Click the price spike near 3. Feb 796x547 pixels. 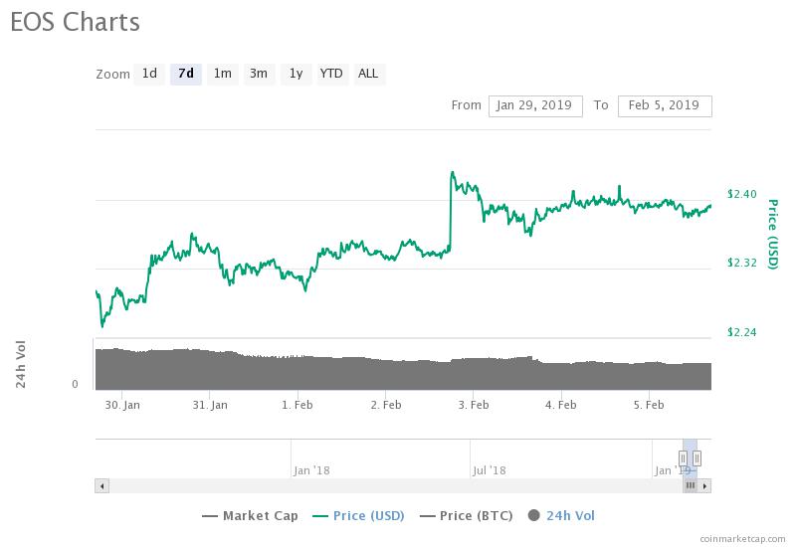(x=452, y=173)
